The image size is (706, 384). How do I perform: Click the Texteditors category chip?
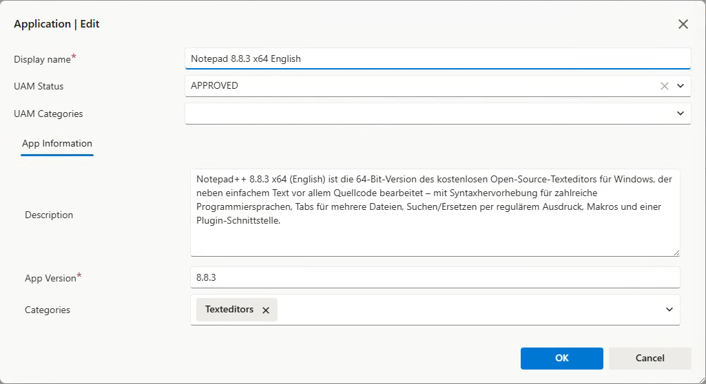pyautogui.click(x=236, y=310)
